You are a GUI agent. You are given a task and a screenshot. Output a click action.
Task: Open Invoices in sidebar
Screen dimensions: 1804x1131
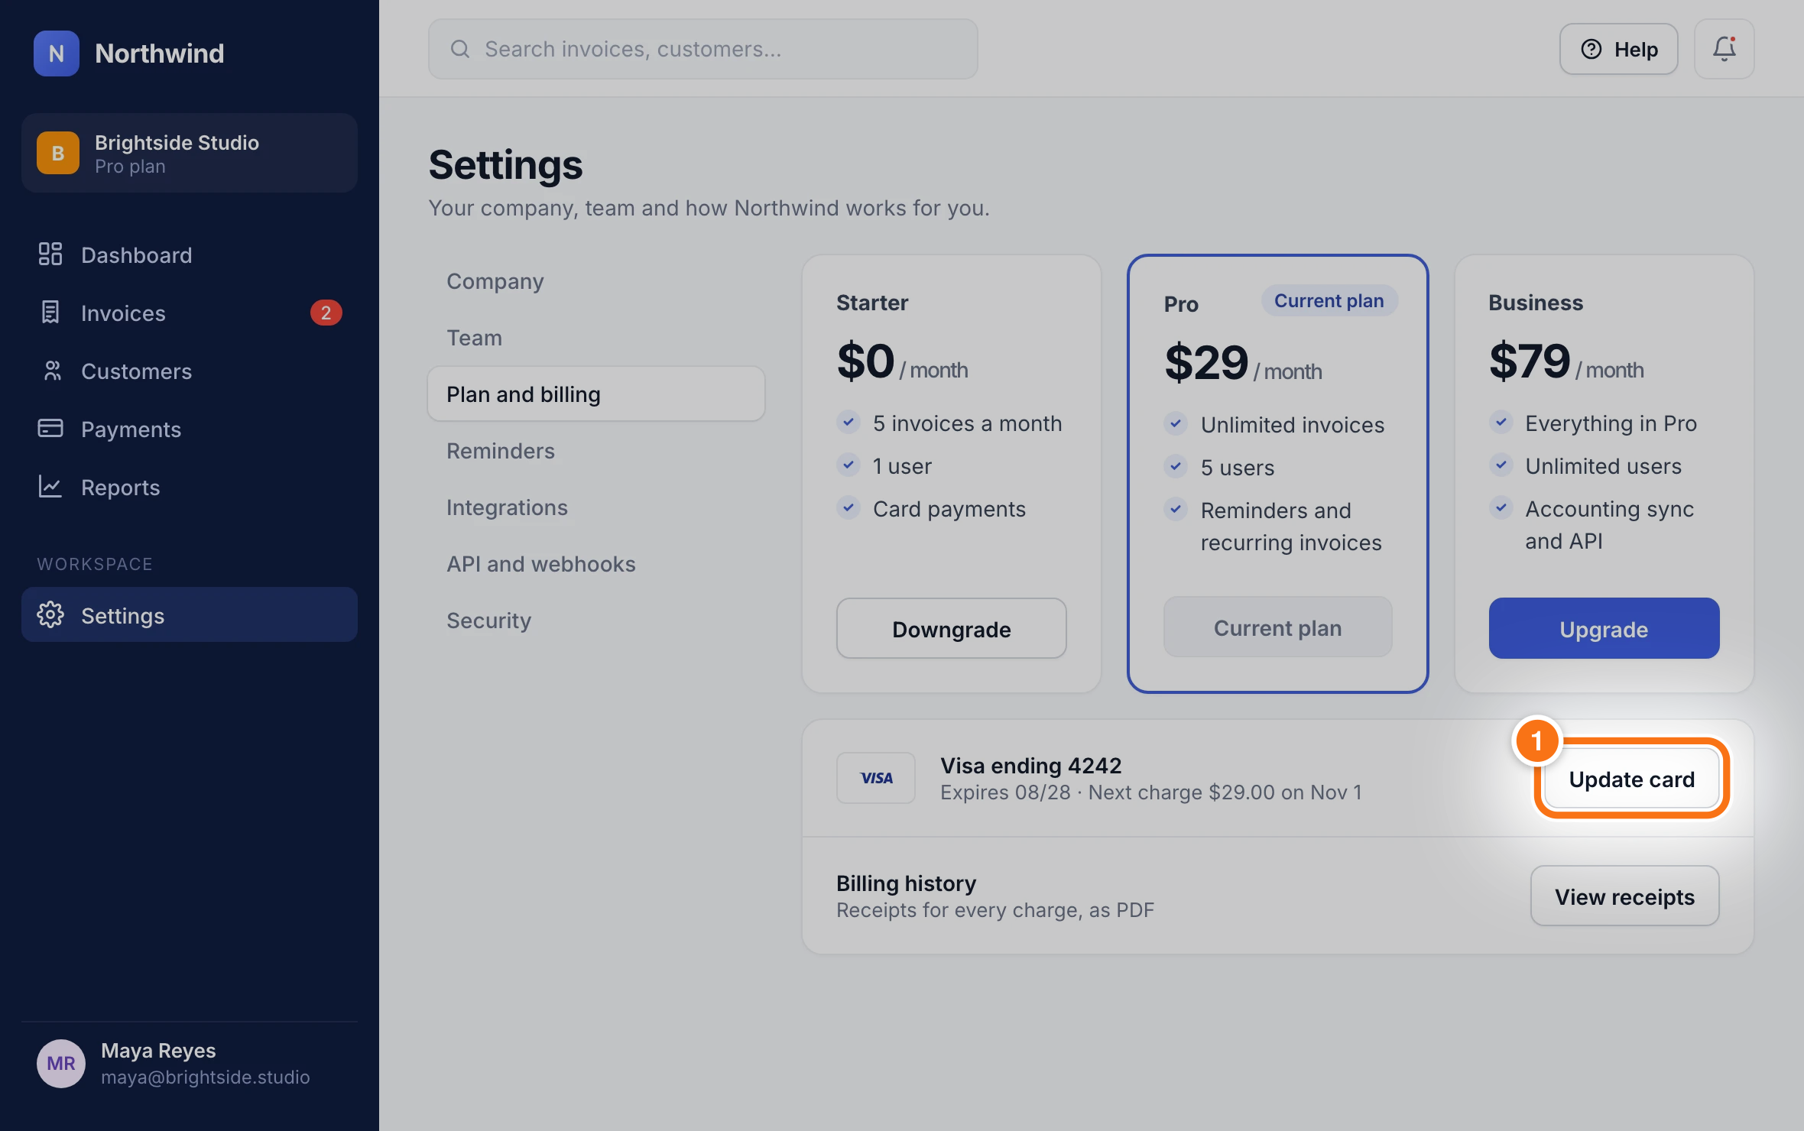pyautogui.click(x=190, y=313)
